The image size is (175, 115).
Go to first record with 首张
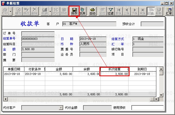pos(118,11)
